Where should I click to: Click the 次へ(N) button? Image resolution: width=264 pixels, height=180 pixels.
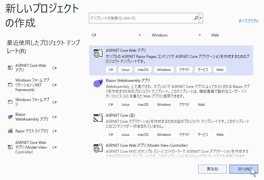pos(244,169)
